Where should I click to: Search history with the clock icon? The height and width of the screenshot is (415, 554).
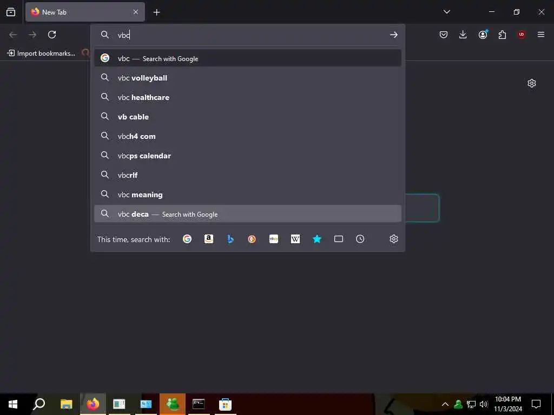coord(360,239)
